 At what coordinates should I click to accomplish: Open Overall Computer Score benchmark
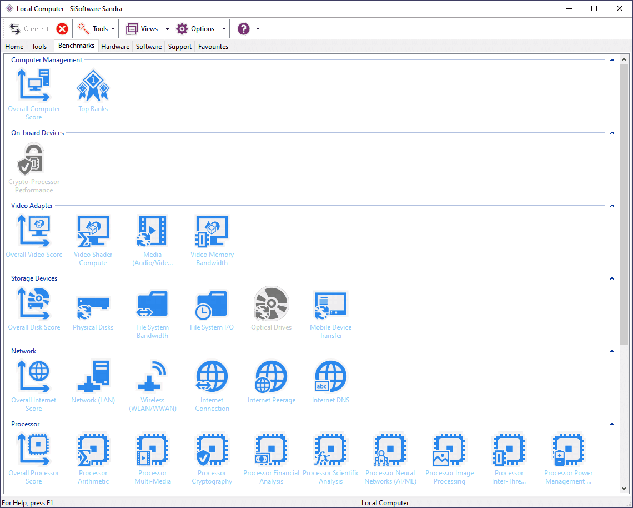coord(34,94)
